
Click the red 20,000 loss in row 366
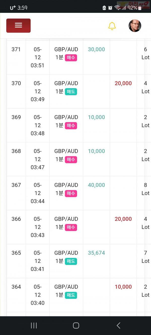[x=123, y=219]
